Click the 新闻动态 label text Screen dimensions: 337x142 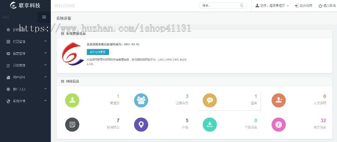(113, 127)
